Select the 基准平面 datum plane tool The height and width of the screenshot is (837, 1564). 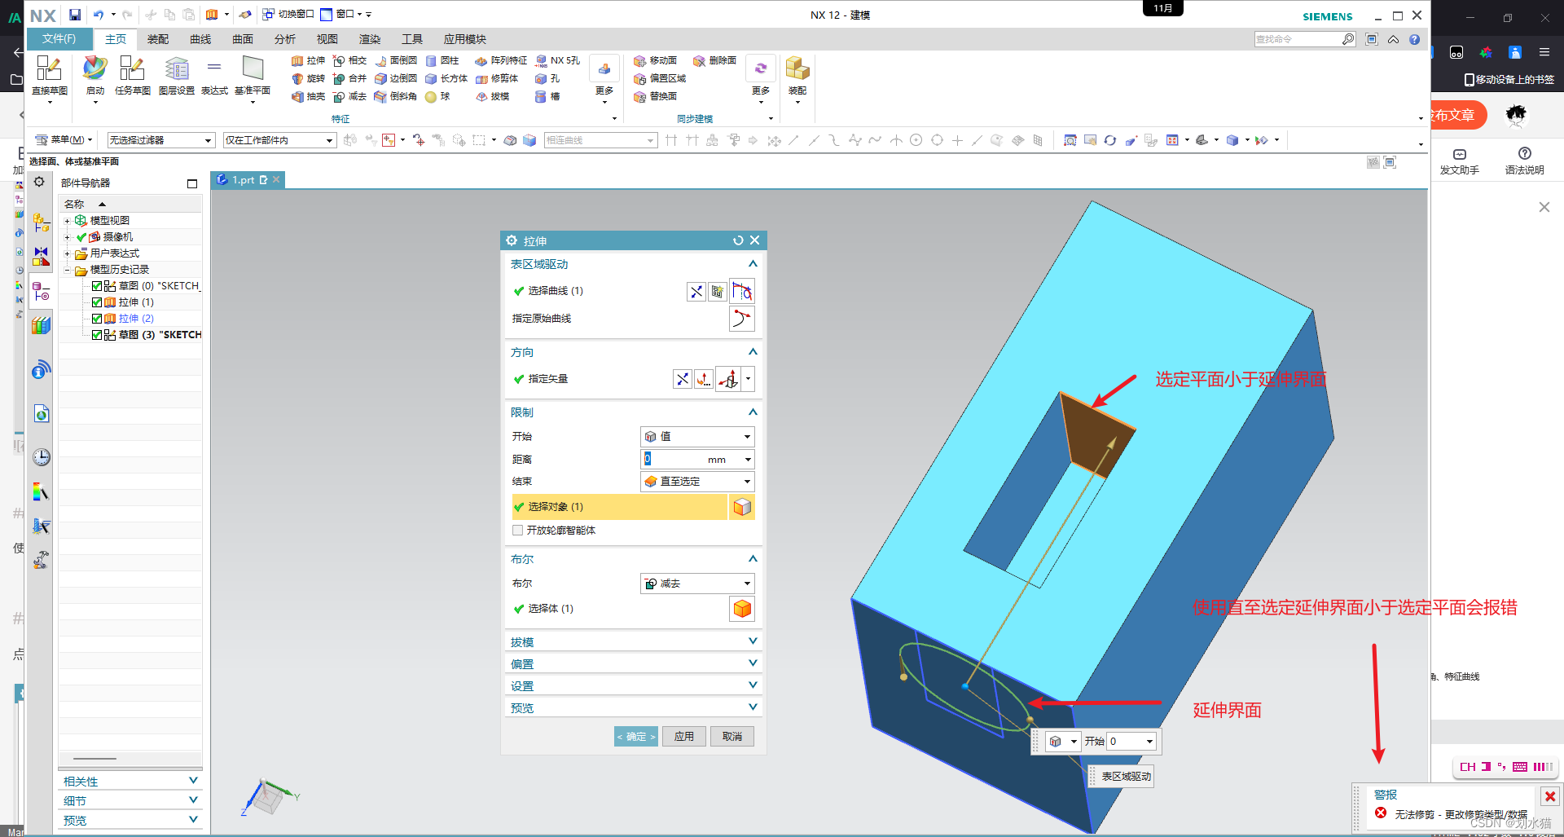(x=253, y=76)
